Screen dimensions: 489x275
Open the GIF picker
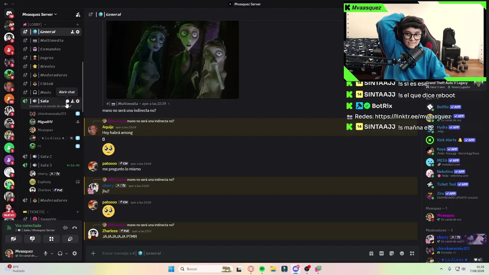pos(381,253)
